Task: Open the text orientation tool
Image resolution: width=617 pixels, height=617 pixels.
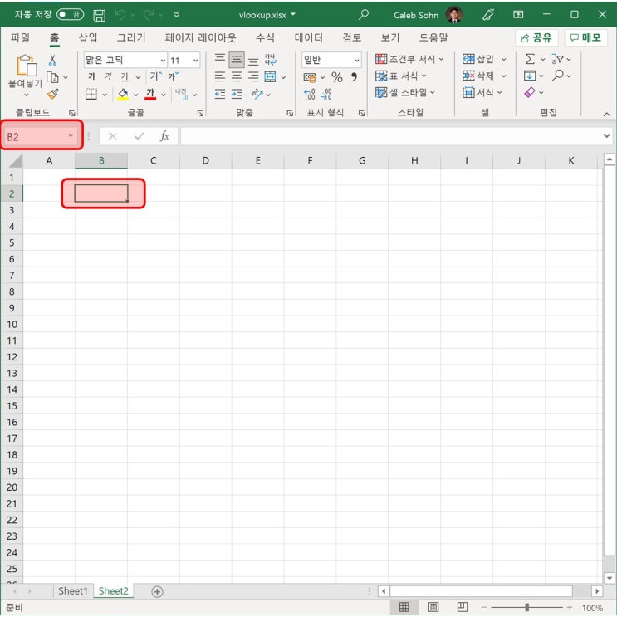Action: tap(257, 94)
